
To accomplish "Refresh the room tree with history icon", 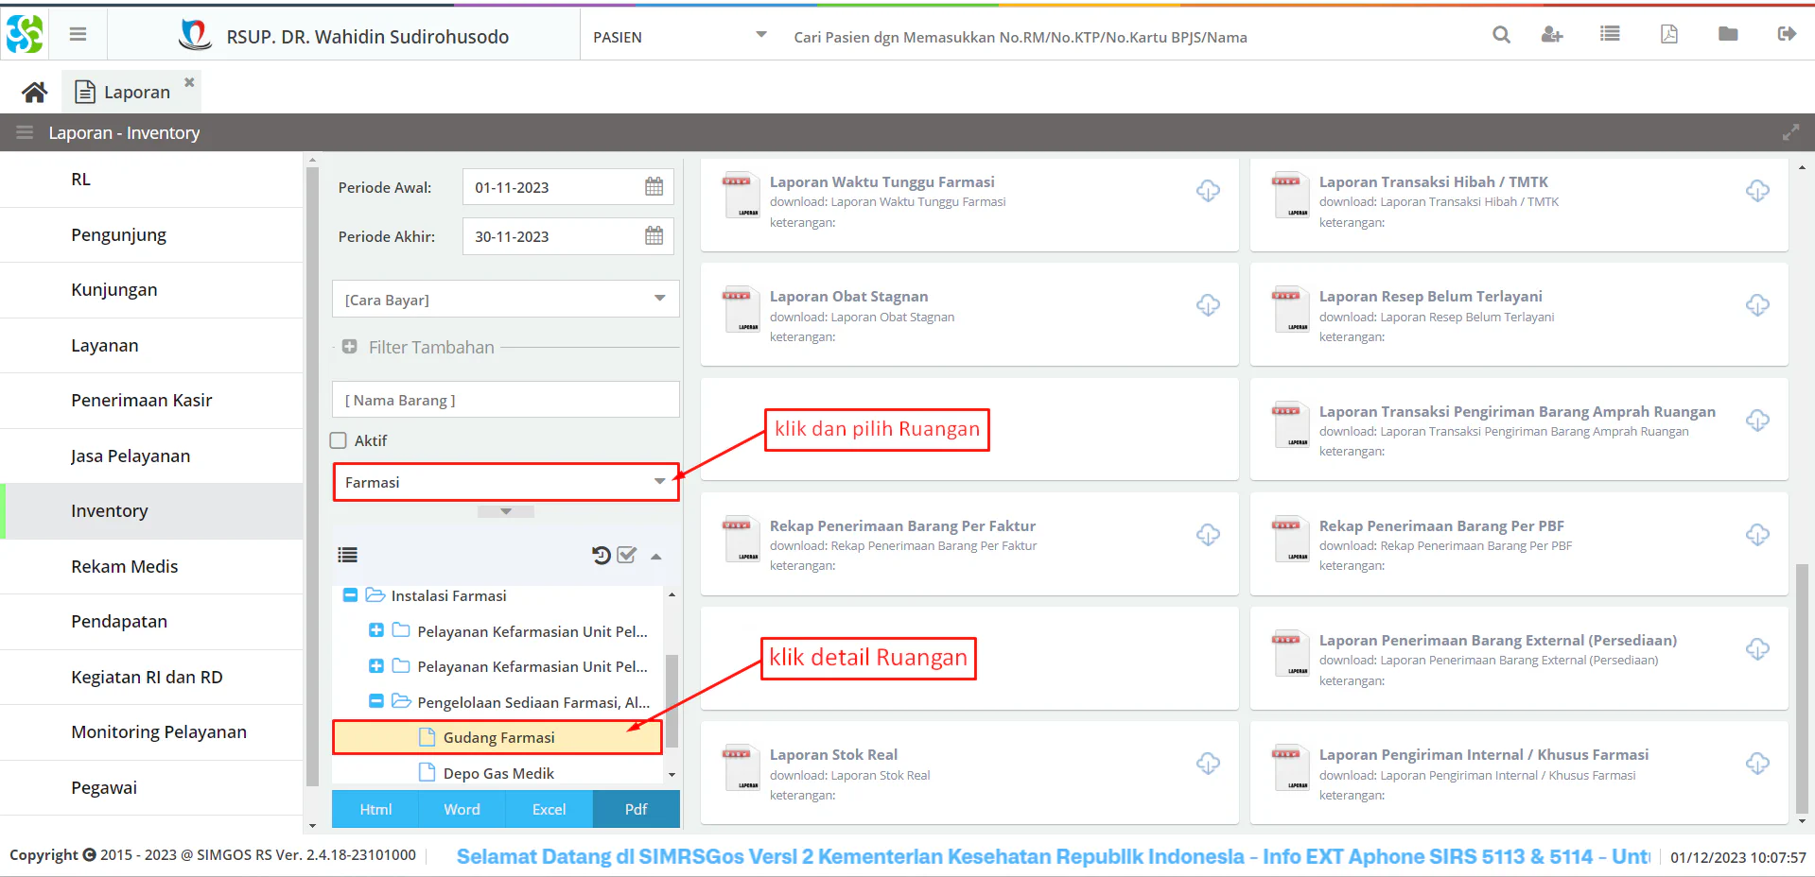I will point(602,555).
